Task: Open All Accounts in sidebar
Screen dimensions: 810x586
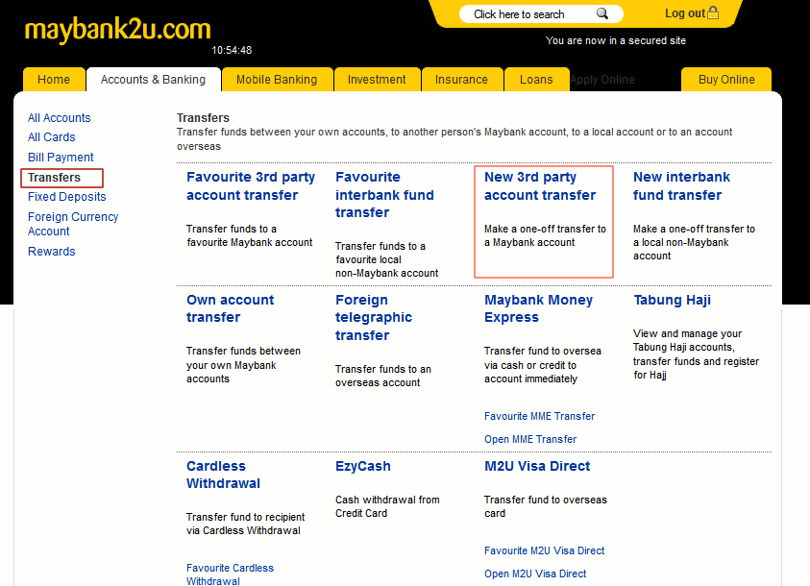Action: (59, 118)
